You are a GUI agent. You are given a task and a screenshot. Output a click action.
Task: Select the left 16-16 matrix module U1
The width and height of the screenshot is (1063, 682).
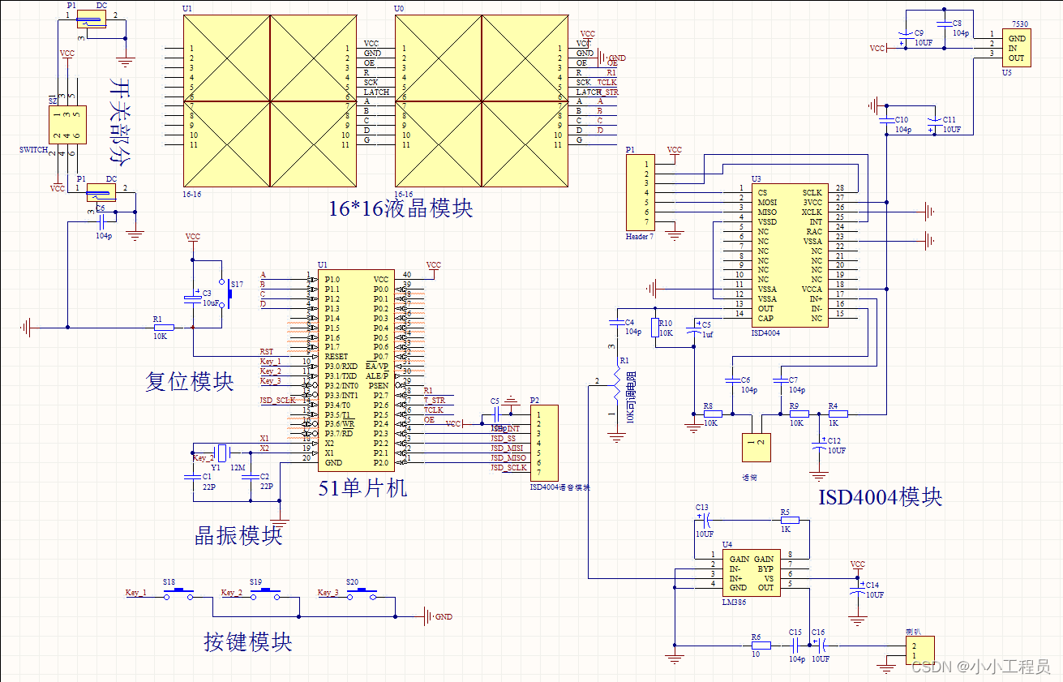click(269, 101)
